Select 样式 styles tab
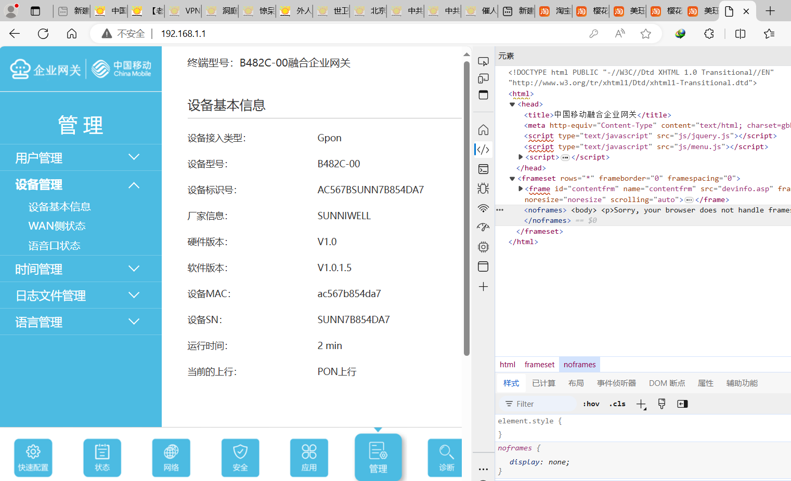The height and width of the screenshot is (481, 791). click(511, 383)
